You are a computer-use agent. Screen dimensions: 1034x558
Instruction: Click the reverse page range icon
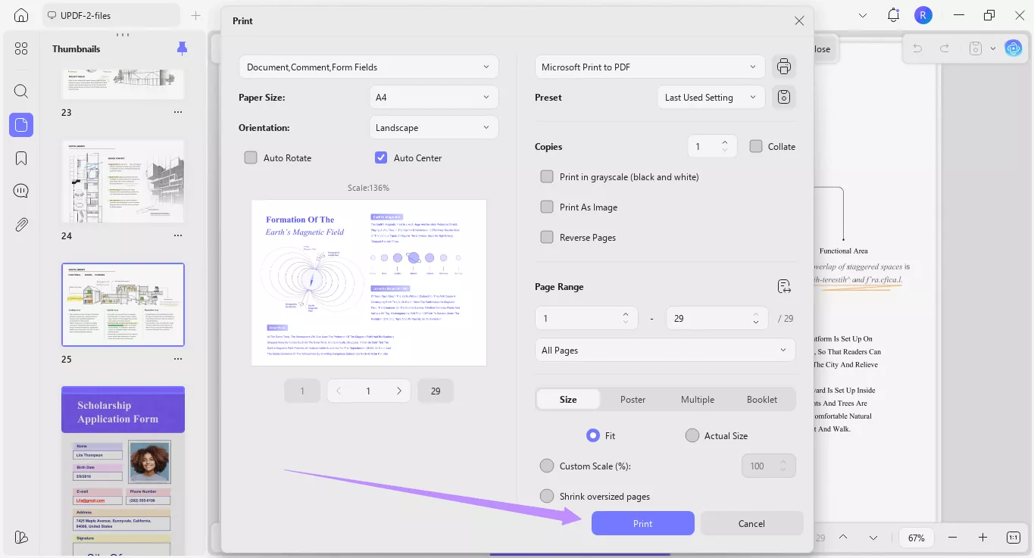click(x=784, y=286)
